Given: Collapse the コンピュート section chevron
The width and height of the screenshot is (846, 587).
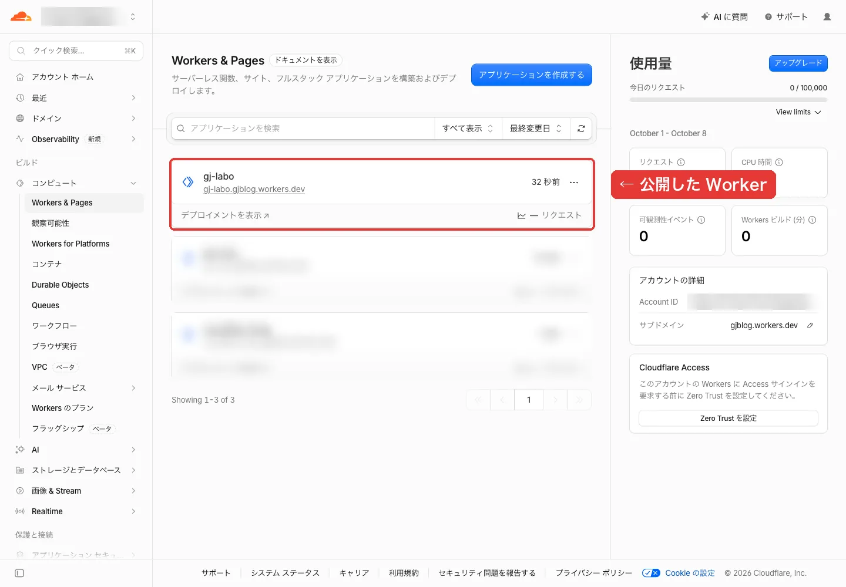Looking at the screenshot, I should tap(133, 183).
